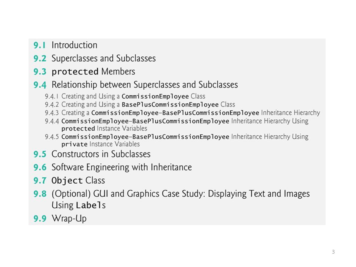Click the 9.7 Object Class entry
The height and width of the screenshot is (267, 356).
tap(69, 181)
